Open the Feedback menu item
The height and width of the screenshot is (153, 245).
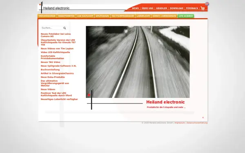[192, 8]
